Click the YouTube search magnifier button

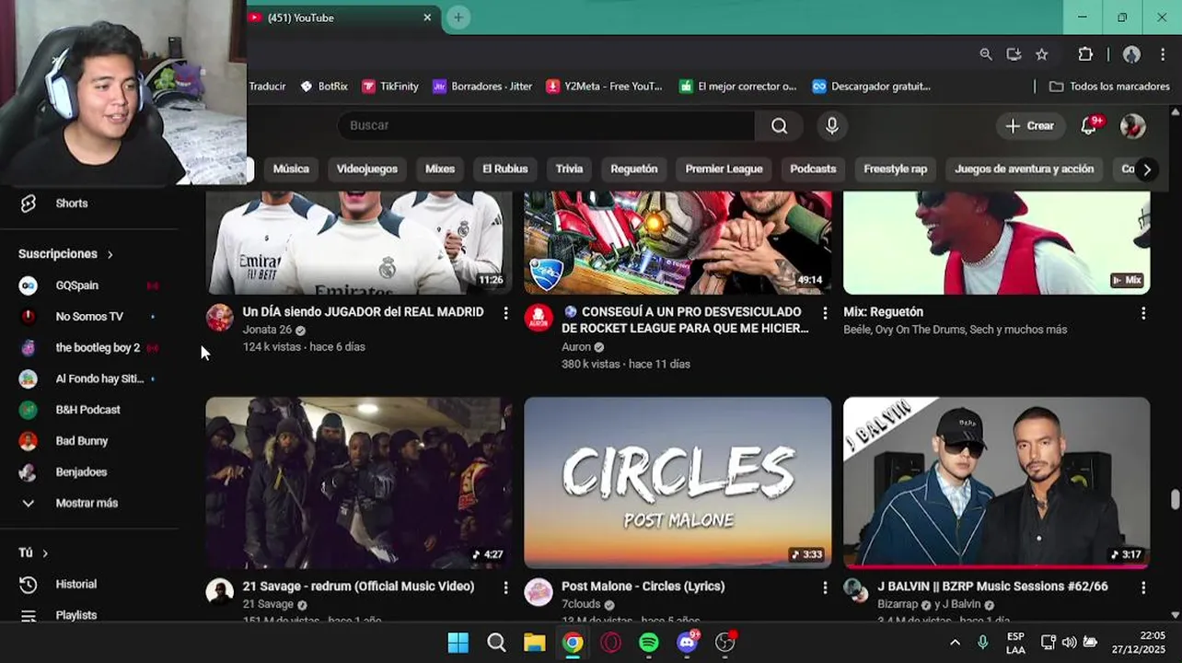point(779,126)
